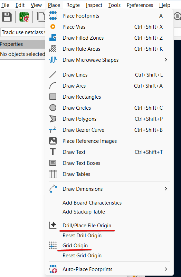This screenshot has width=181, height=277.
Task: Open the View menu
Action: 36,5
